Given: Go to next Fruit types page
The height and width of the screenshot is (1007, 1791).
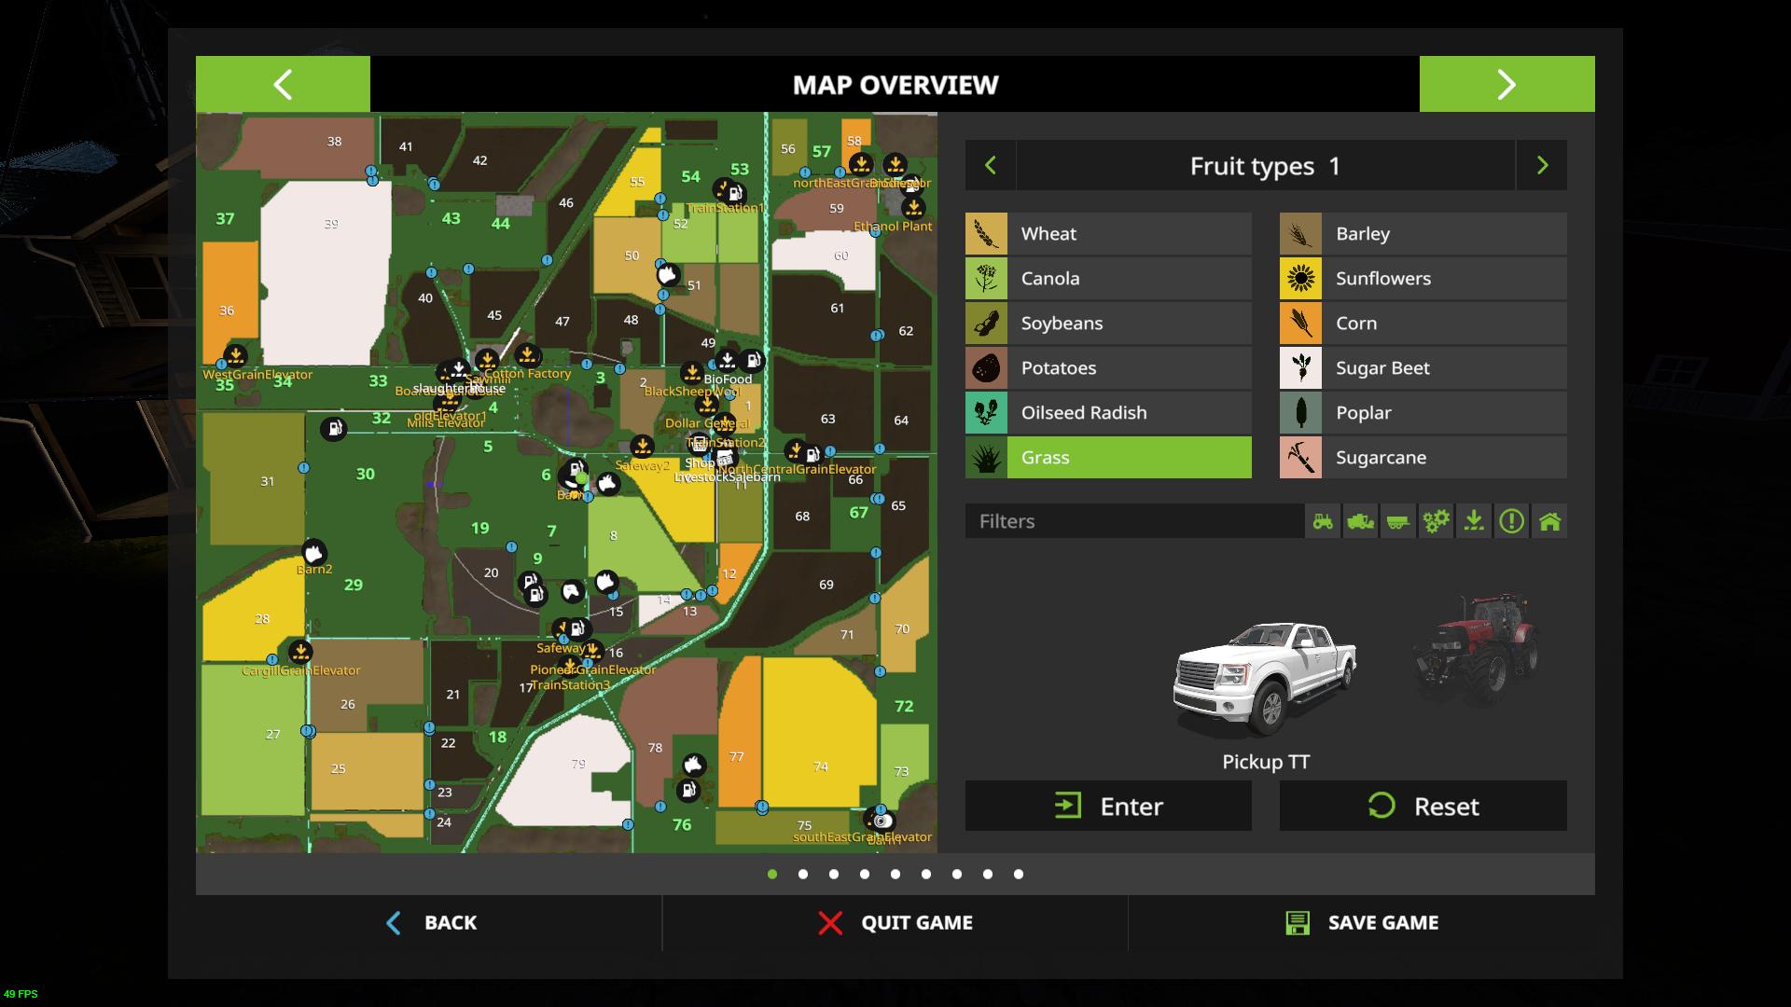Looking at the screenshot, I should 1542,166.
